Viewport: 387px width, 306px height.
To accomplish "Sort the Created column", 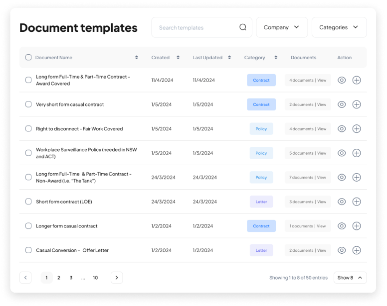I will pyautogui.click(x=178, y=57).
